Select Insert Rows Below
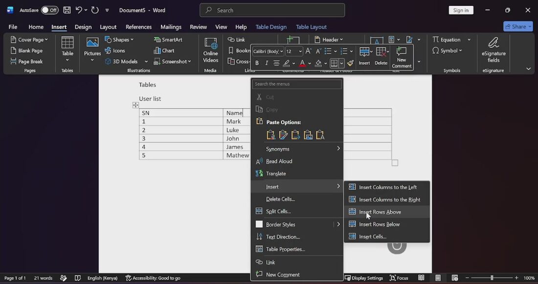The image size is (538, 284). coord(387,224)
